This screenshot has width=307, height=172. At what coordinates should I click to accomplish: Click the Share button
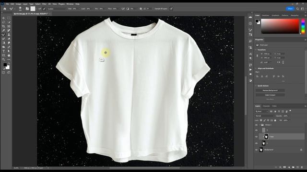(290, 9)
